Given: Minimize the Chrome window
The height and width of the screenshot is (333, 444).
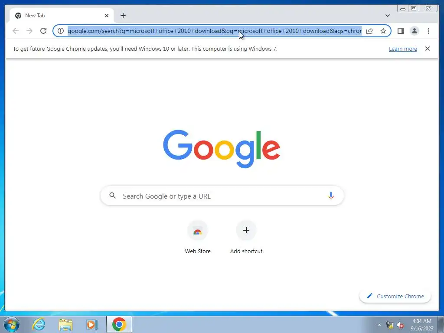Looking at the screenshot, I should (x=403, y=9).
